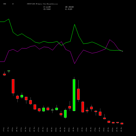Viewport: 136px width, 136px height.
Task: Click the 24 Nov date label
Action: (26, 129)
